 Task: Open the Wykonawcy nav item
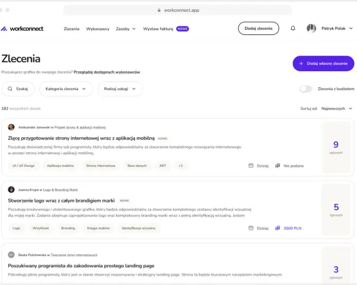98,29
